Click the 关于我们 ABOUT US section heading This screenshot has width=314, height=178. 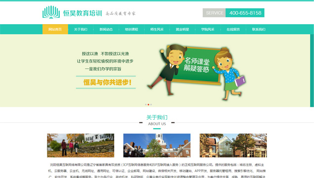157,120
